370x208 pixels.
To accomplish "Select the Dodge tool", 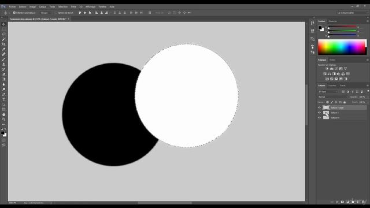I will [x=3, y=90].
